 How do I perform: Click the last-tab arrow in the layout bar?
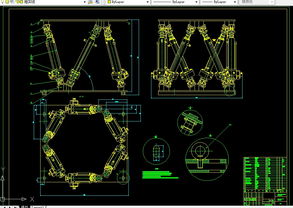coord(16,207)
